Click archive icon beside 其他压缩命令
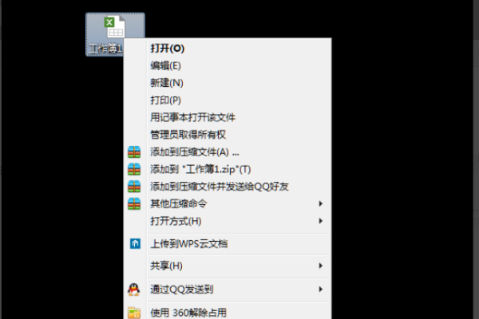The height and width of the screenshot is (319, 479). (x=134, y=204)
